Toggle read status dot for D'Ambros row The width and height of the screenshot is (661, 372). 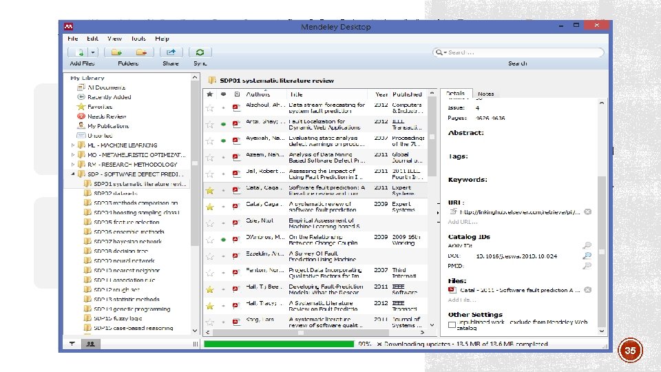pyautogui.click(x=223, y=240)
